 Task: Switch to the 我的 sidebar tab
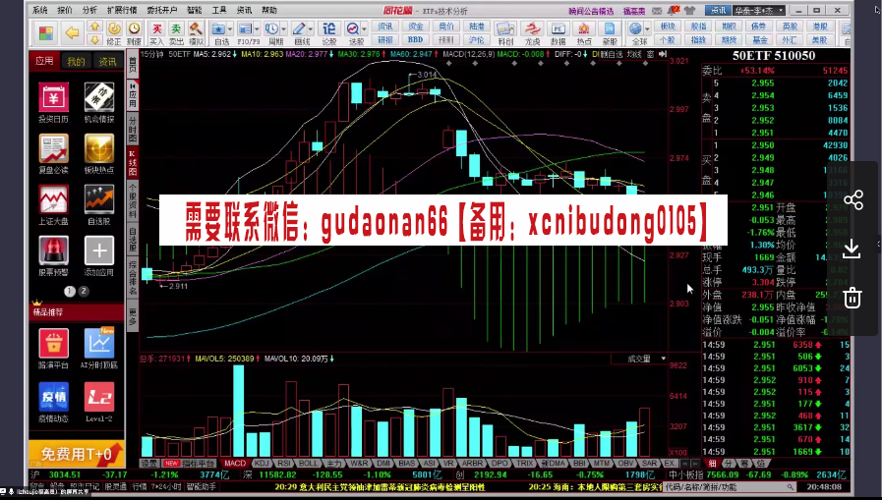tap(76, 61)
